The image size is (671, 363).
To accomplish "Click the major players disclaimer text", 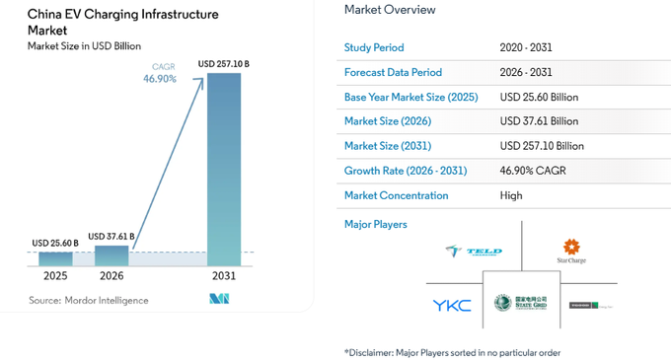I will click(x=452, y=353).
